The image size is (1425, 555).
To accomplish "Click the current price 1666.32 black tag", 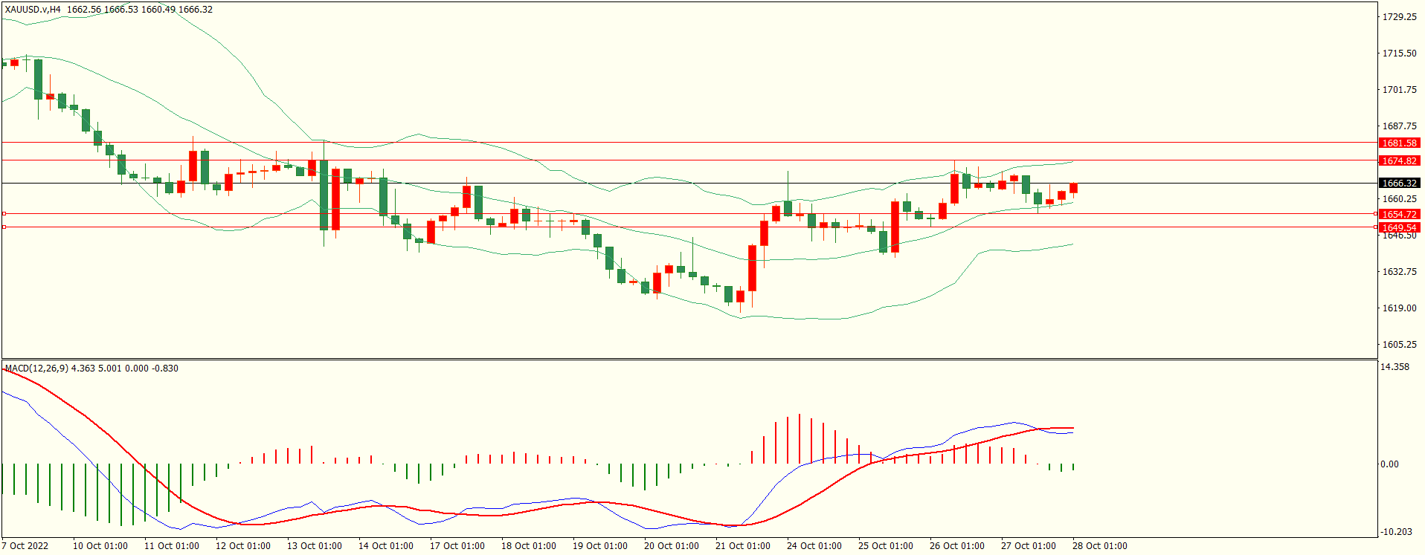I will click(x=1399, y=184).
